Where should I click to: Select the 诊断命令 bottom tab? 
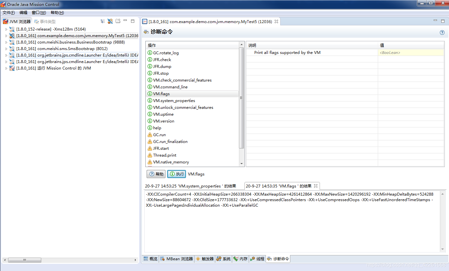pos(278,259)
